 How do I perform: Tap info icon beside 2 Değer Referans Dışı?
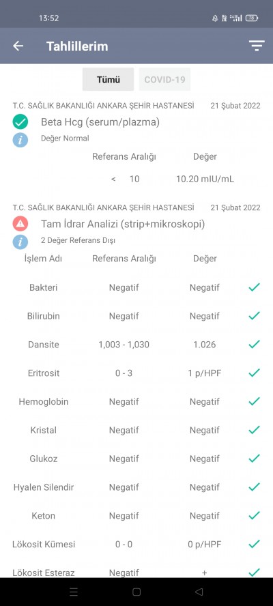point(20,242)
